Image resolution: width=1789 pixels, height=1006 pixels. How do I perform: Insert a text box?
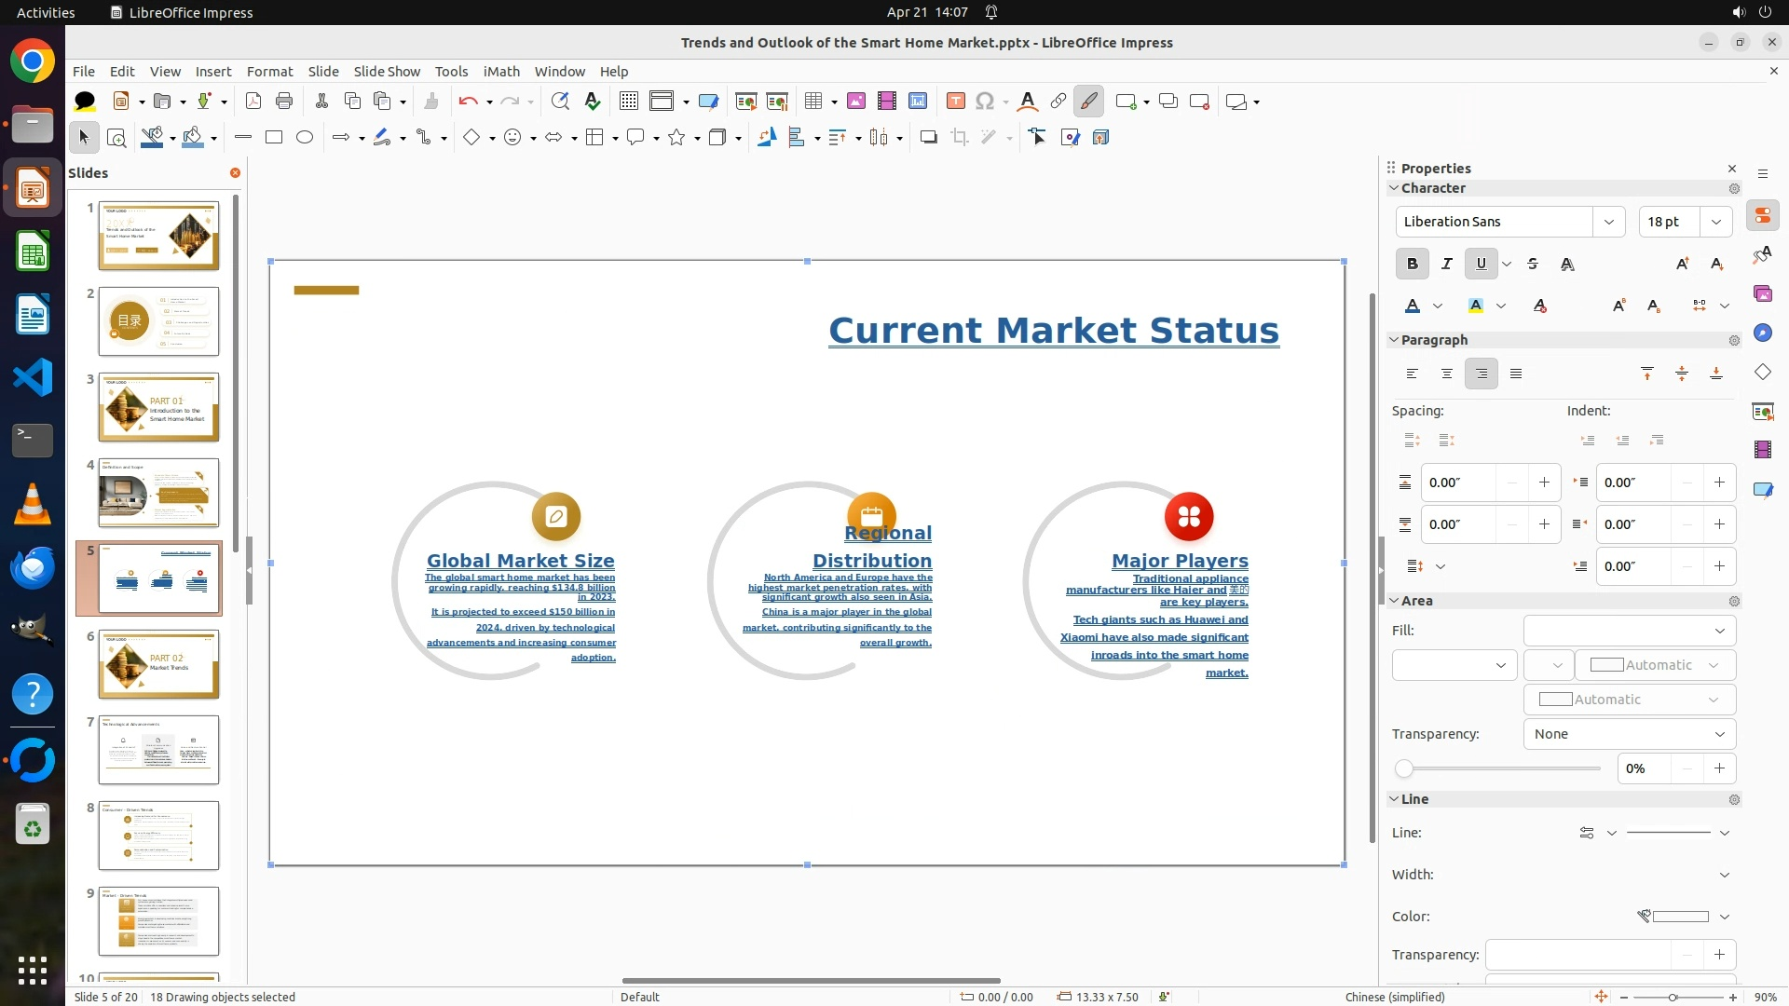click(955, 102)
